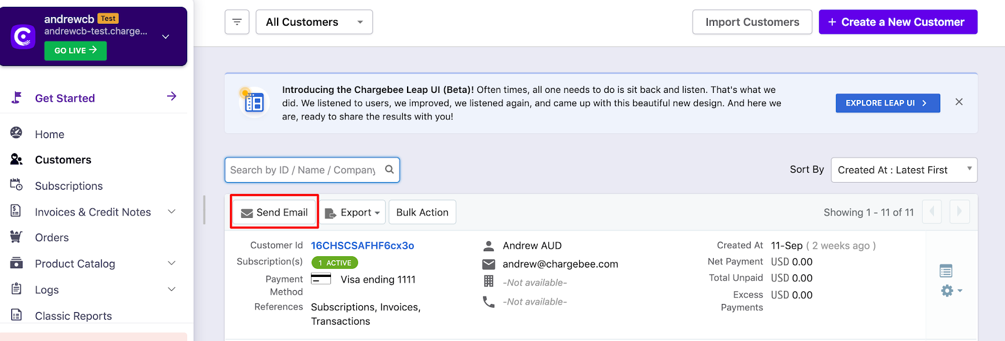1005x341 pixels.
Task: Dismiss the Leap UI banner
Action: (959, 102)
